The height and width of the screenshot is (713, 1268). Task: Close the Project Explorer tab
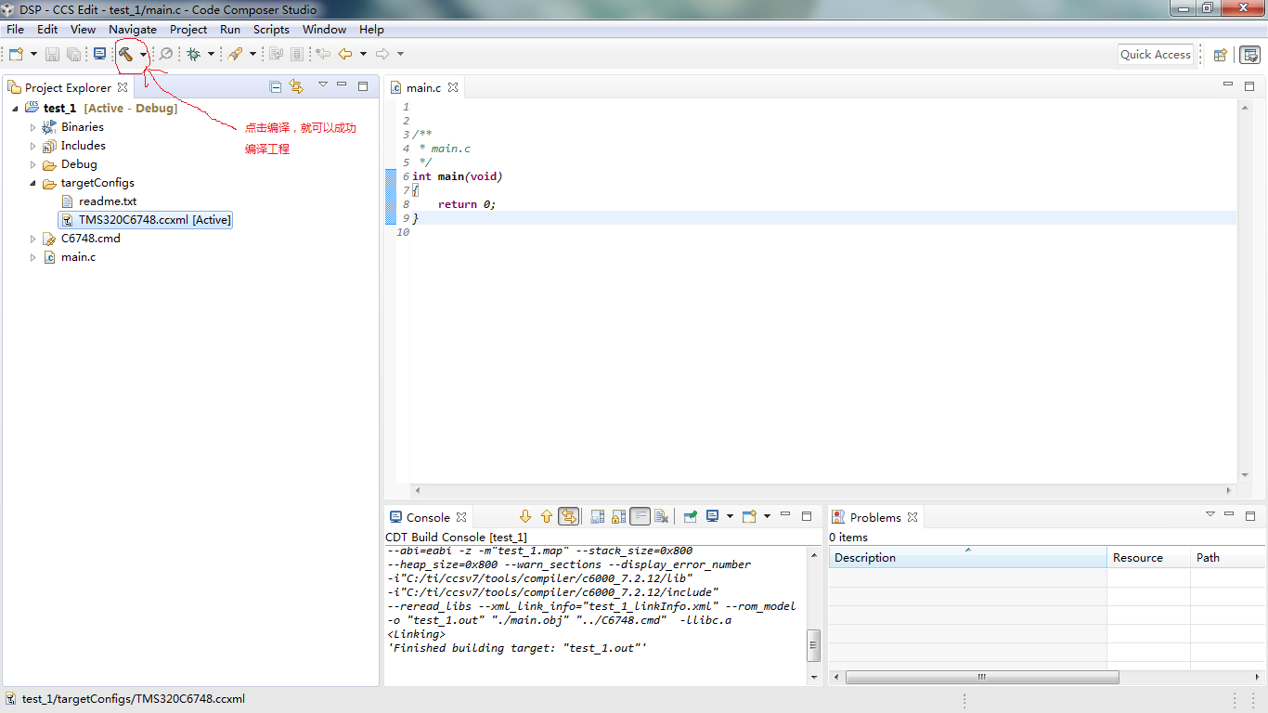pyautogui.click(x=122, y=88)
